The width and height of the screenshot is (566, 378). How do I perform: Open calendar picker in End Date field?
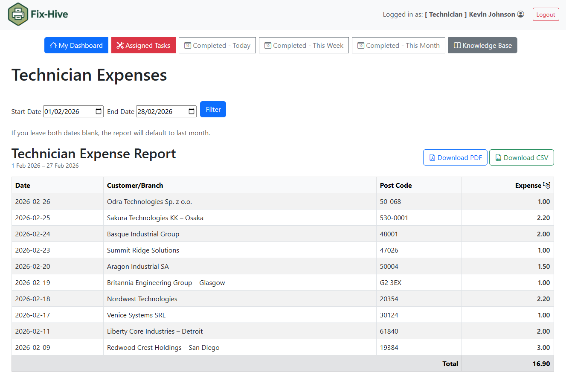192,111
